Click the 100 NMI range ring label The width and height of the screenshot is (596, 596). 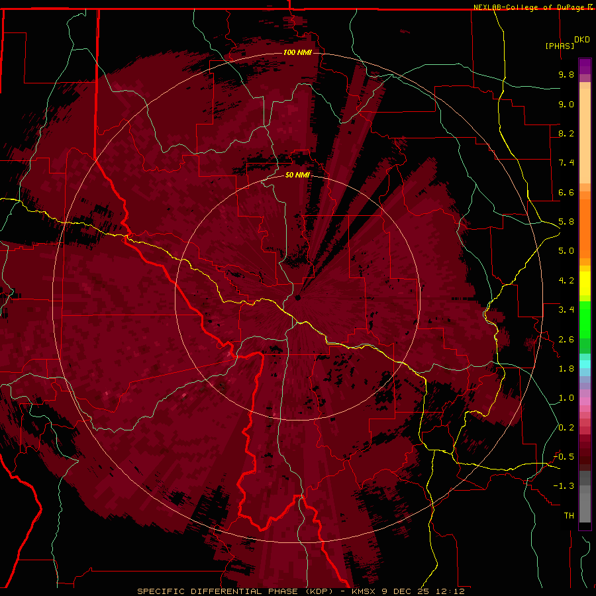click(x=297, y=52)
